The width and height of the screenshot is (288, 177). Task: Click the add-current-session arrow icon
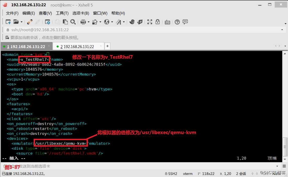tap(7, 37)
